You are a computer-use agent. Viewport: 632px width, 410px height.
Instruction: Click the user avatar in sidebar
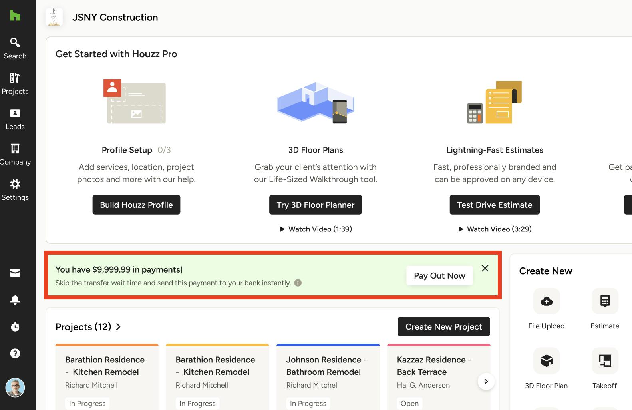point(15,388)
